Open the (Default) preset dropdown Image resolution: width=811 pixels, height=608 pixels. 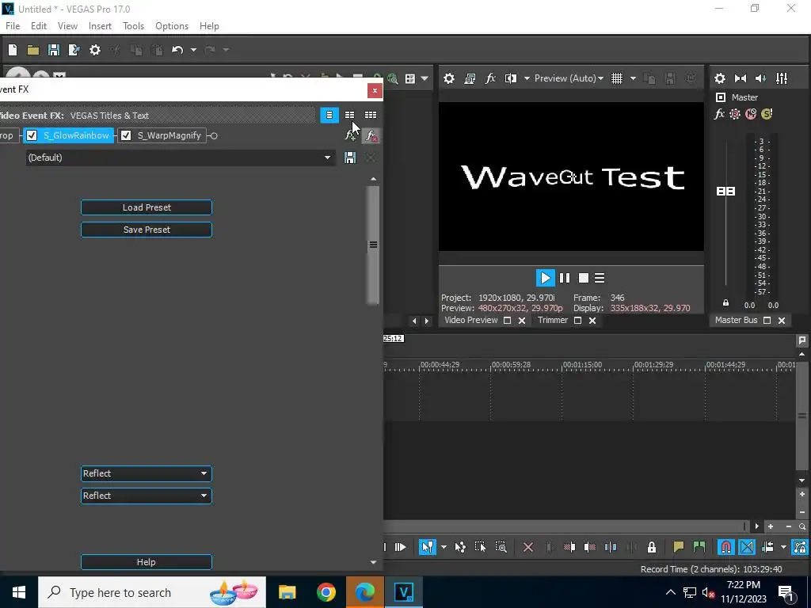click(x=180, y=158)
